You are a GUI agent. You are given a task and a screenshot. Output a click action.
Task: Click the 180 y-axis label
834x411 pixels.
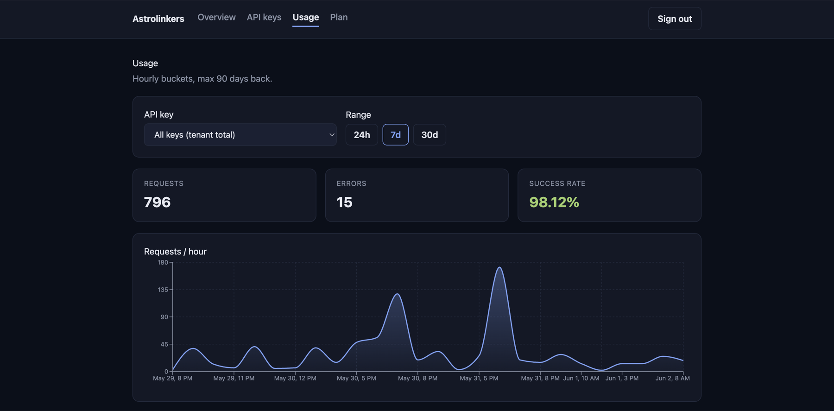[163, 262]
